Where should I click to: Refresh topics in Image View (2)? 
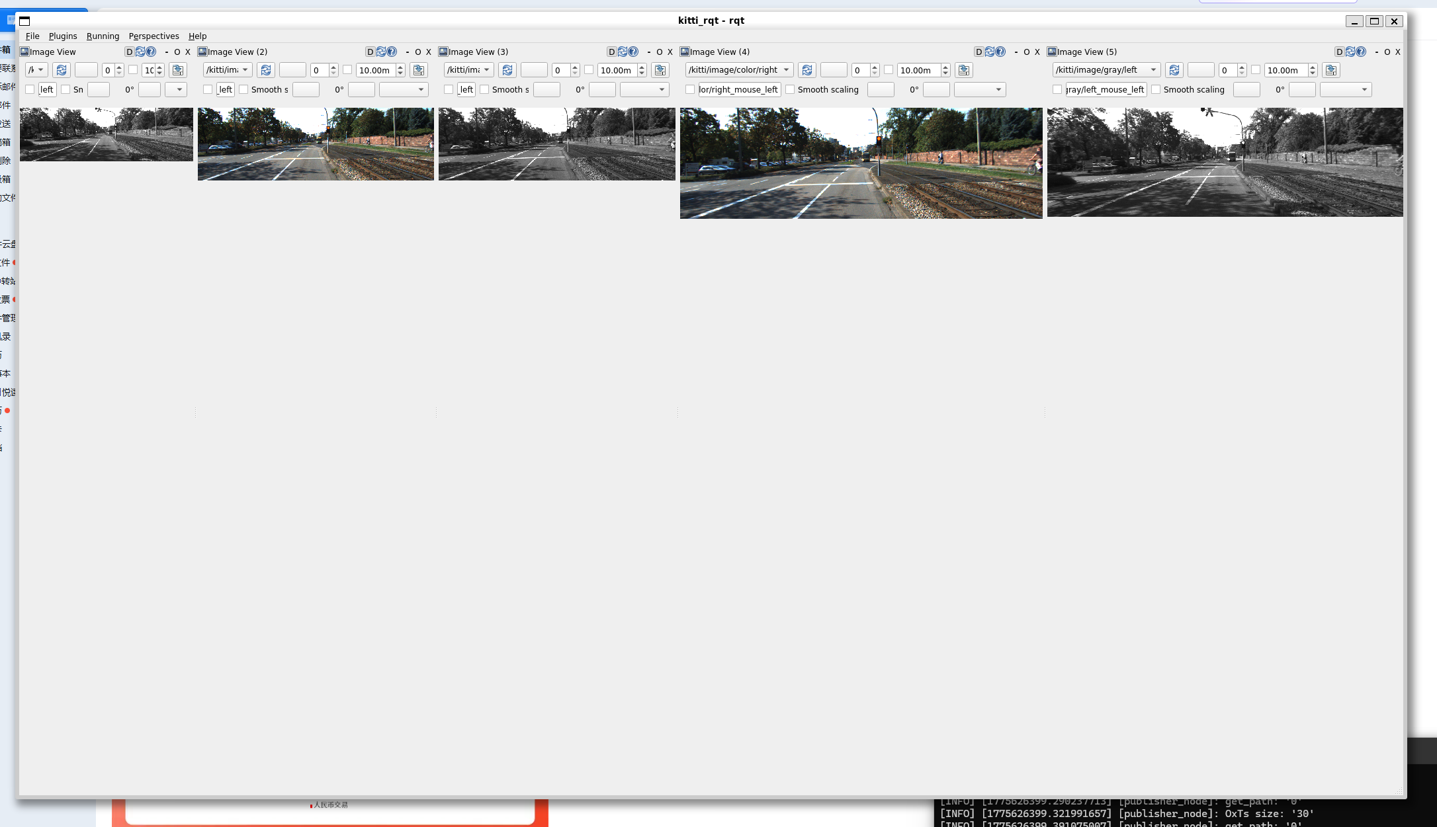(266, 70)
